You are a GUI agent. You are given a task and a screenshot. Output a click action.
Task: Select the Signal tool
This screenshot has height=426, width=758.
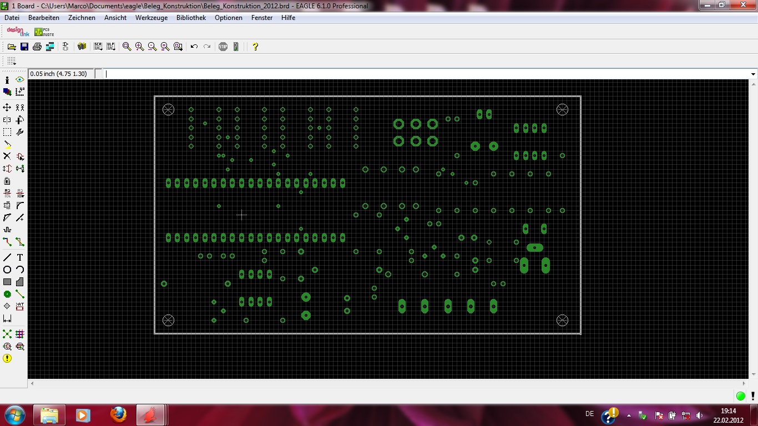click(x=20, y=294)
